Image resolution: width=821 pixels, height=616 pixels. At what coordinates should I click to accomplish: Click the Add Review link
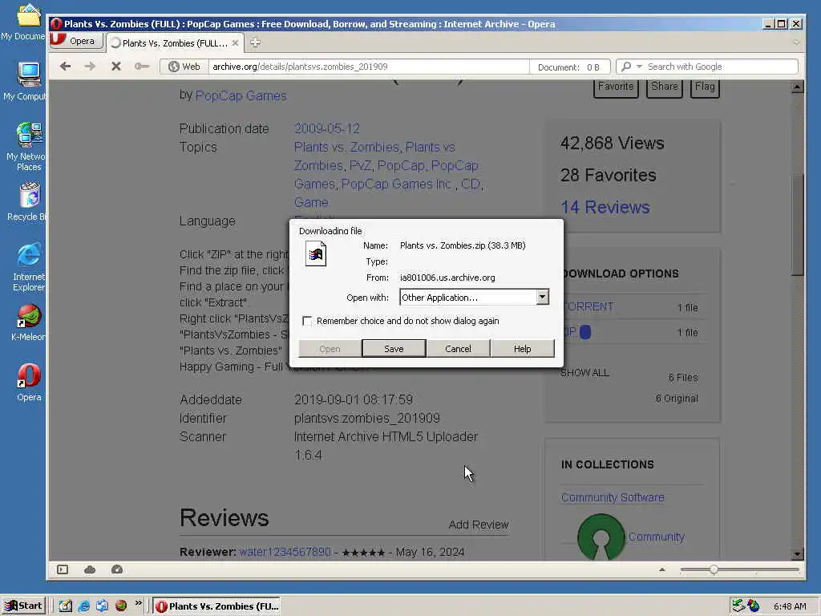tap(479, 525)
